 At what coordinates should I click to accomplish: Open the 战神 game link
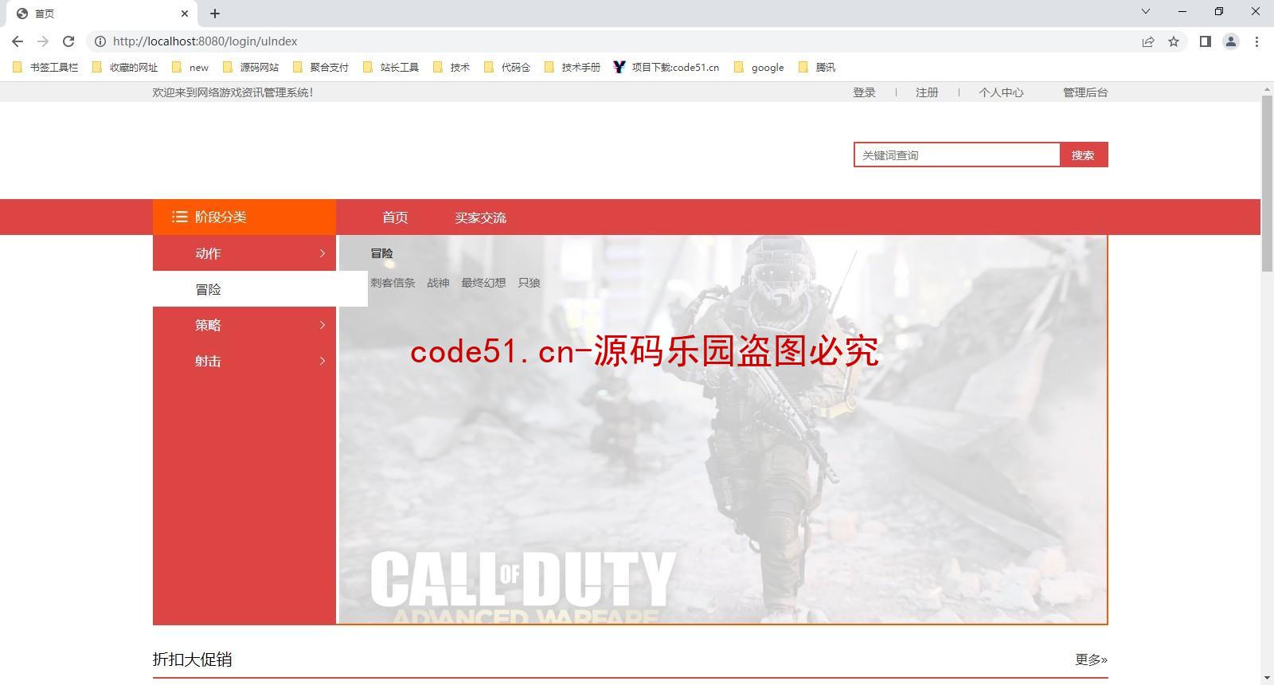tap(438, 283)
